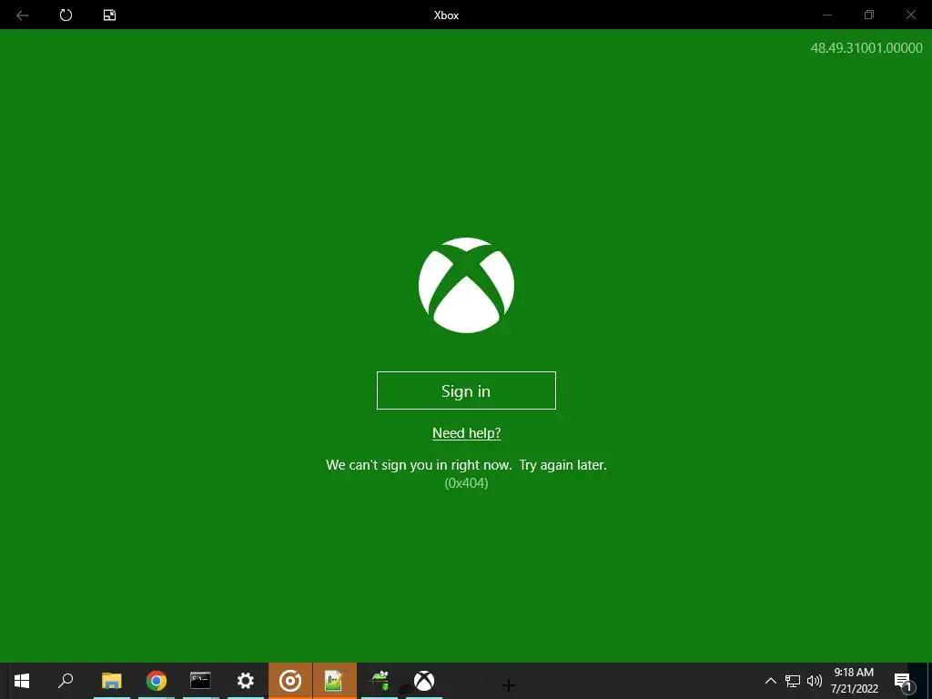
Task: Open the network status tray icon
Action: pos(793,681)
